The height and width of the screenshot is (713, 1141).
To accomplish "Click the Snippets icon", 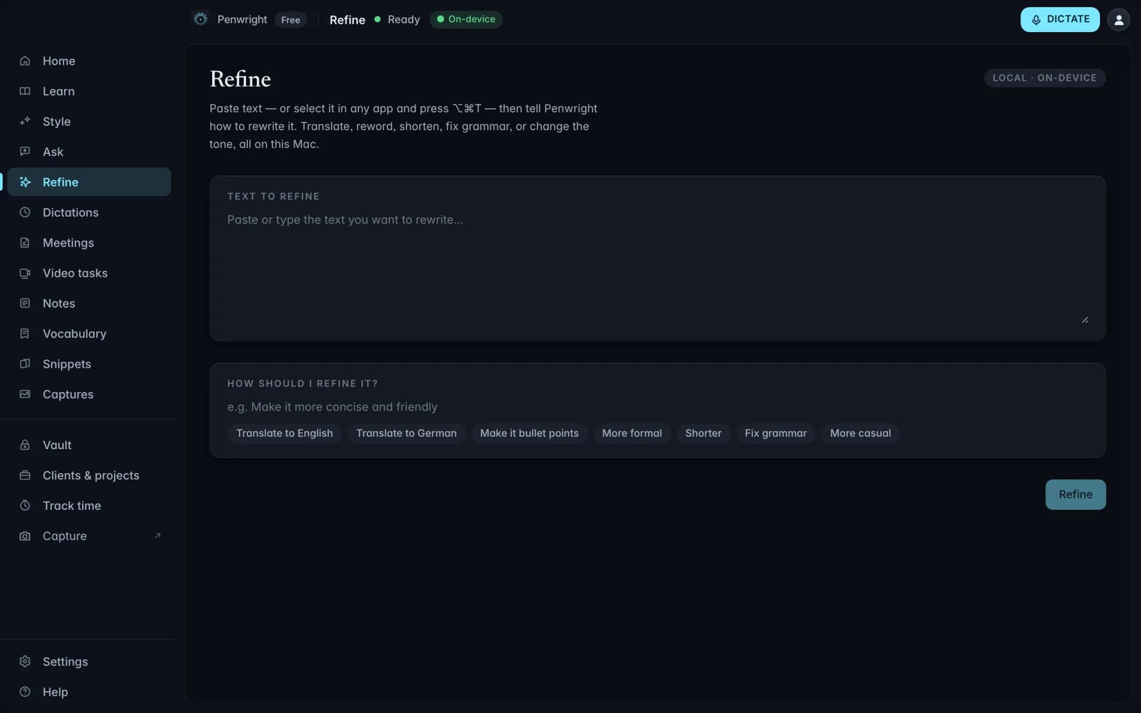I will click(x=25, y=364).
